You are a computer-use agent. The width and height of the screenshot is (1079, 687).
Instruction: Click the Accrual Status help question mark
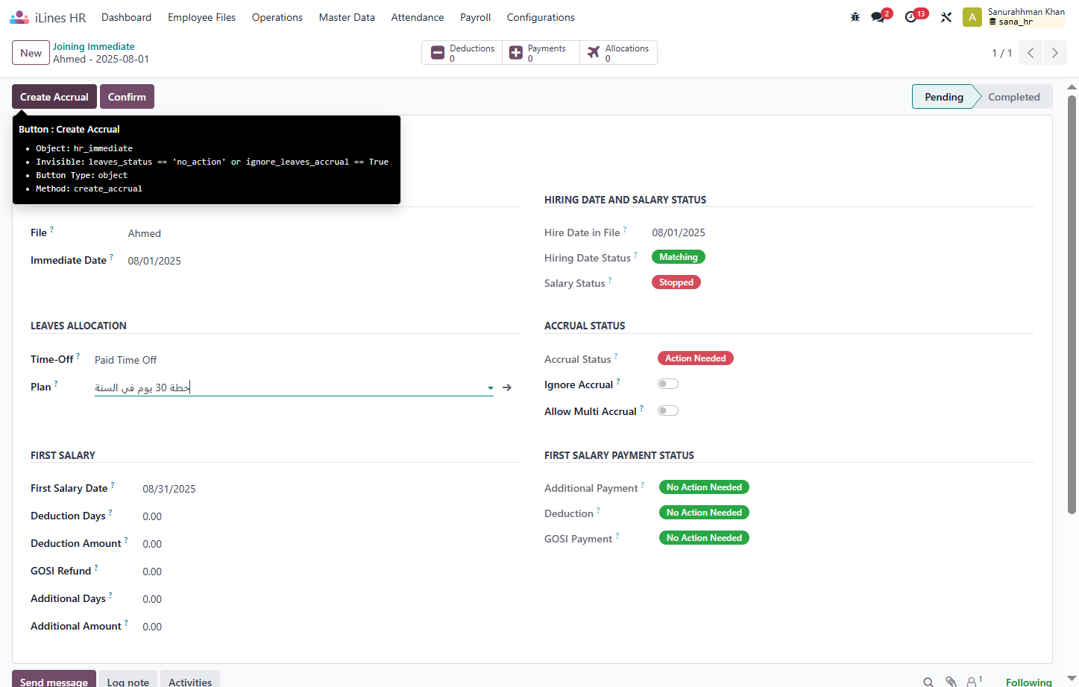(x=616, y=356)
